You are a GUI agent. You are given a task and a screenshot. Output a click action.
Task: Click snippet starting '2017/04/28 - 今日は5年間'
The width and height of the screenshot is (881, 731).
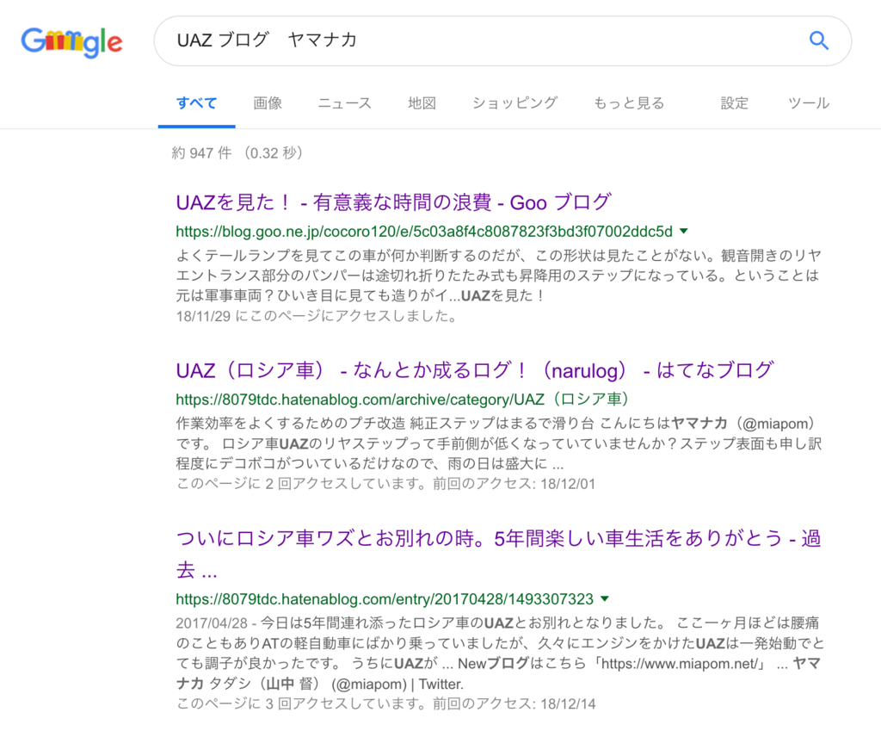coord(499,654)
